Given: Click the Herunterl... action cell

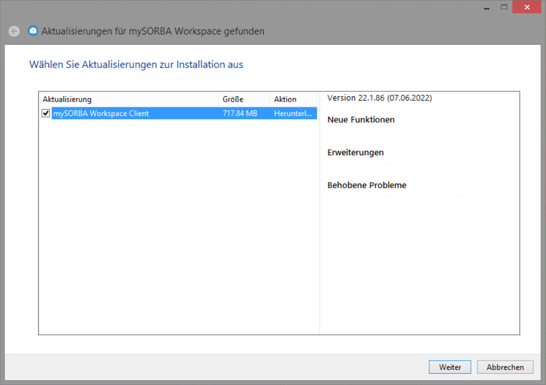Looking at the screenshot, I should [x=293, y=113].
